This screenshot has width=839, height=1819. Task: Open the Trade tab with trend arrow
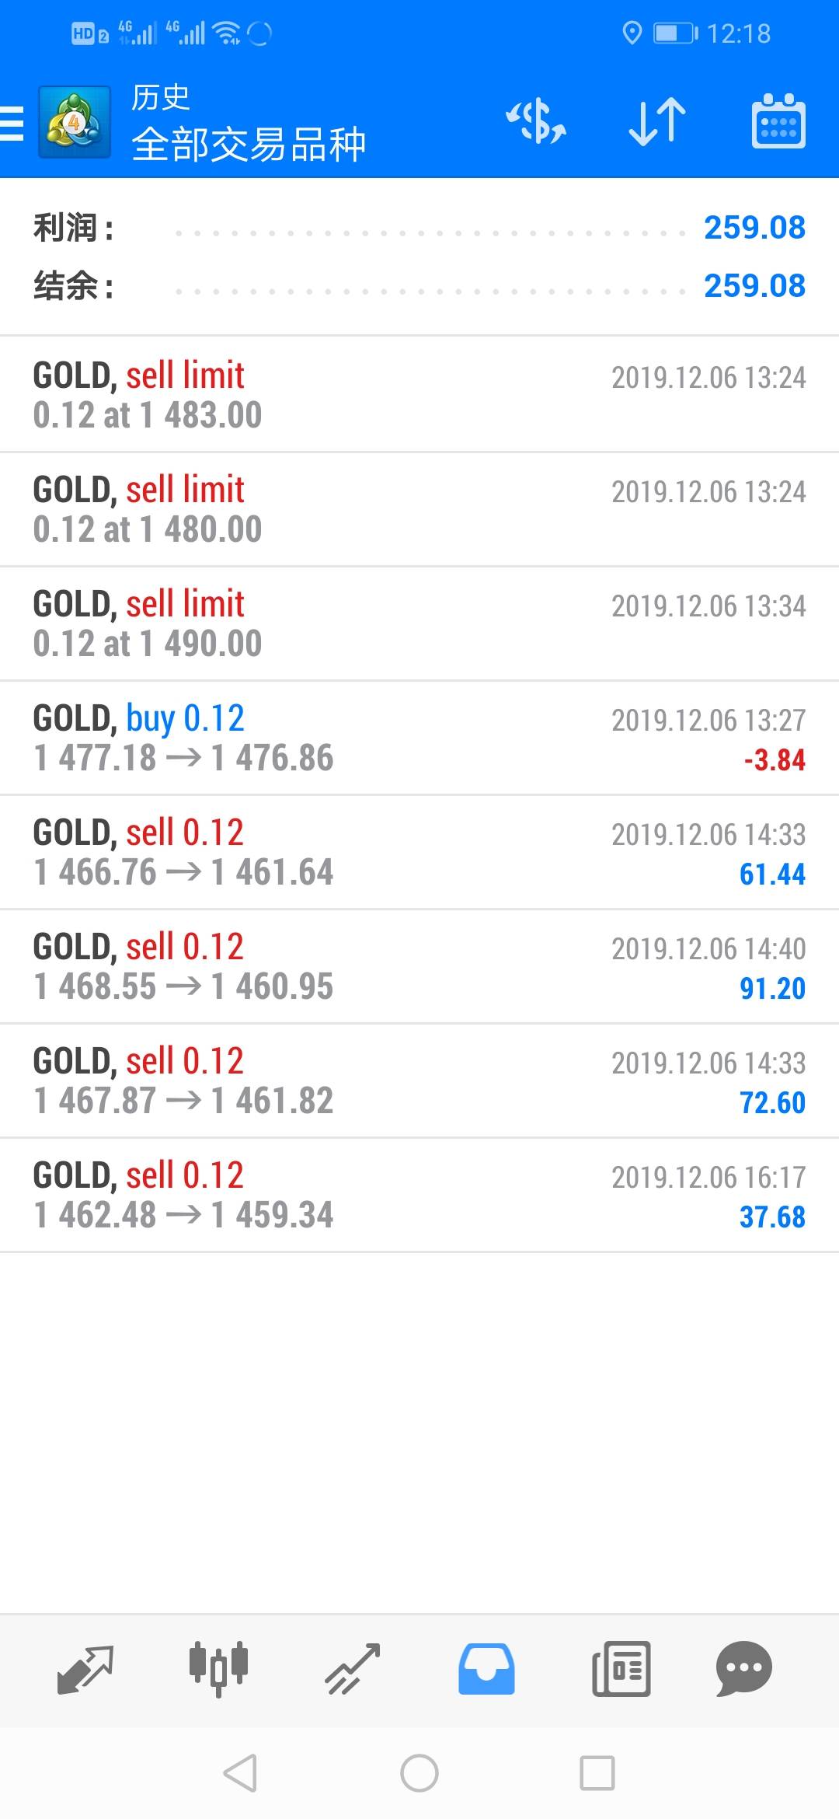[353, 1668]
